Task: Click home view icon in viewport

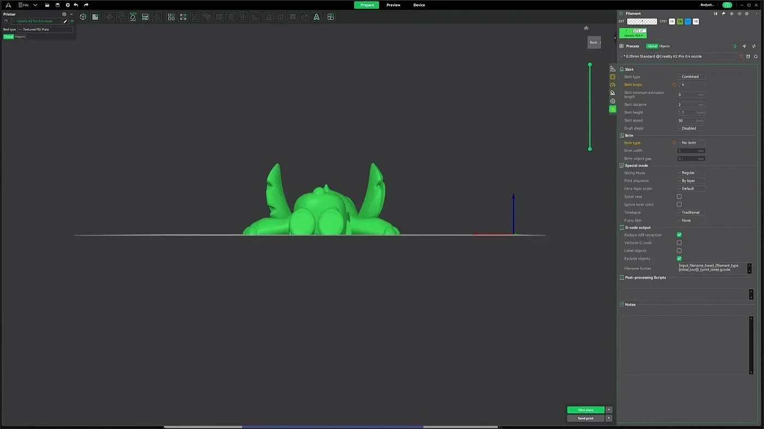Action: 586,28
